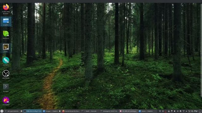Launch OBS Studio from the desktop

point(6,74)
